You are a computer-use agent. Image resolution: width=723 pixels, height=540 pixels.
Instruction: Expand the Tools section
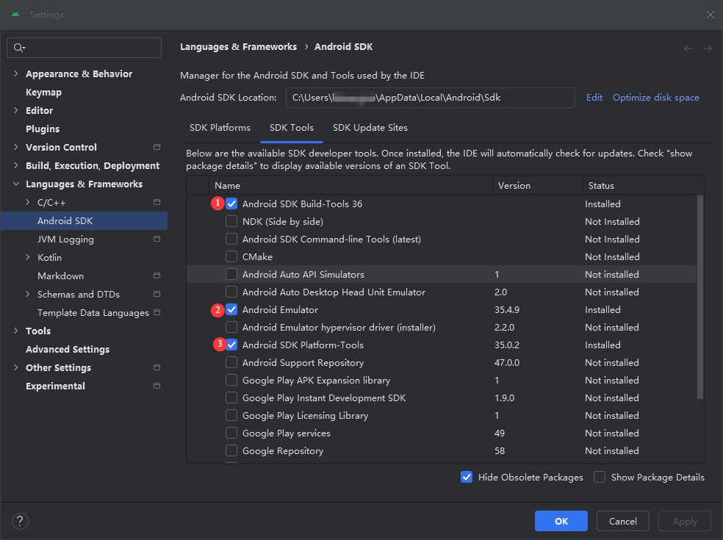coord(15,331)
